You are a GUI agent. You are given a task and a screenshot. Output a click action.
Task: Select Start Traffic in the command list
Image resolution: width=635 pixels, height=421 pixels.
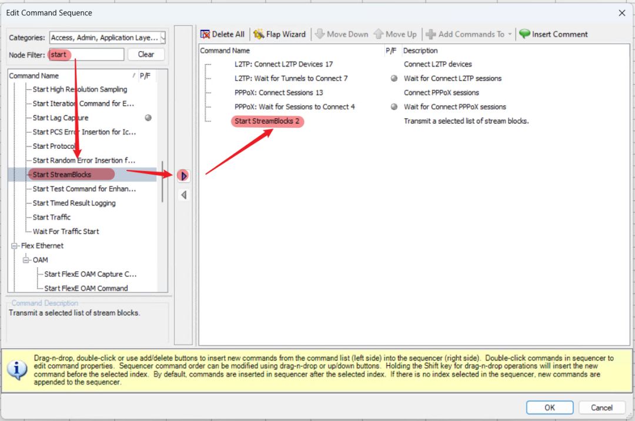52,217
